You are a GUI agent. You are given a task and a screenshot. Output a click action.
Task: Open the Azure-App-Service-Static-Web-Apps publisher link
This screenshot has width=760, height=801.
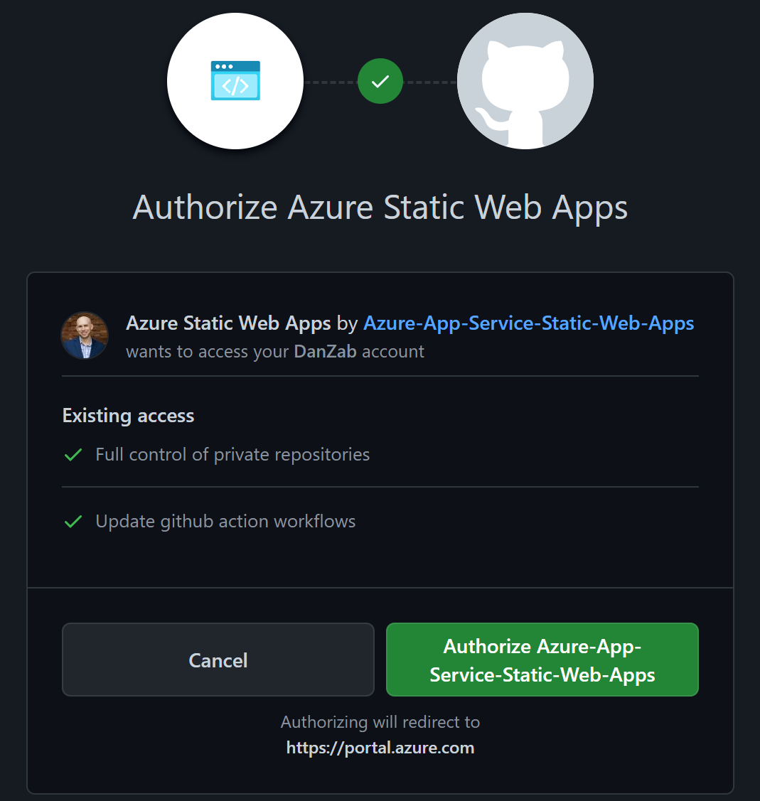[528, 323]
